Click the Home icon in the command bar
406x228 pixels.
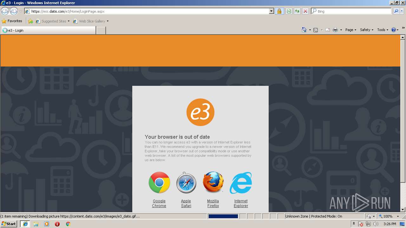(304, 30)
